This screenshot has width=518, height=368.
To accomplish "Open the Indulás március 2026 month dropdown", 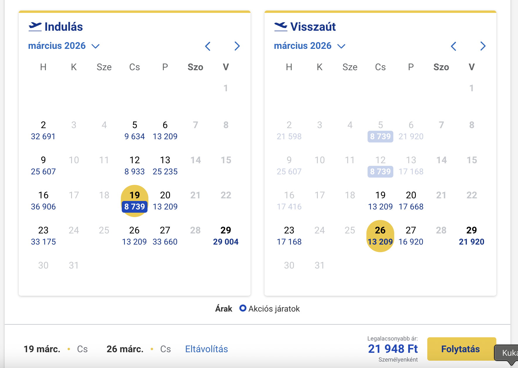I will tap(64, 46).
